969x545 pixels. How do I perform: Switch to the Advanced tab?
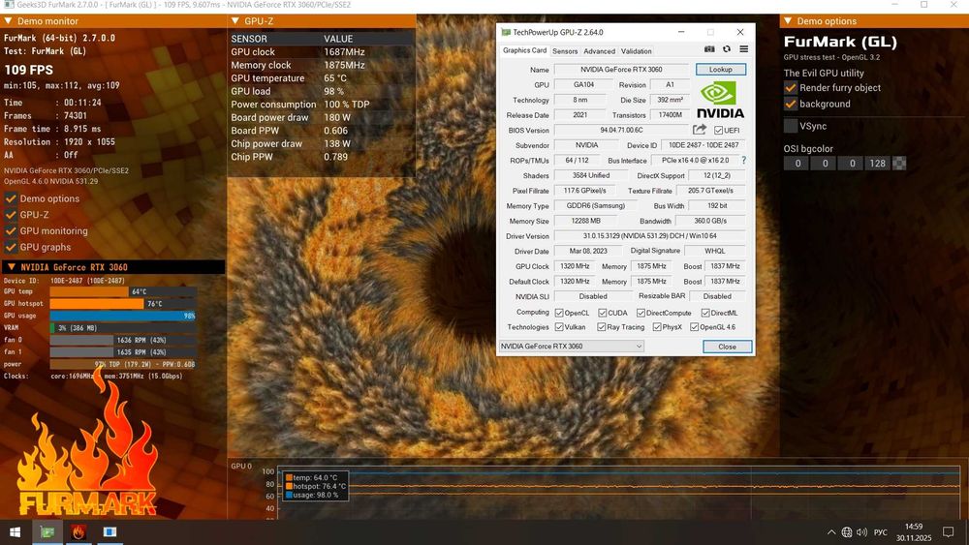pyautogui.click(x=600, y=51)
